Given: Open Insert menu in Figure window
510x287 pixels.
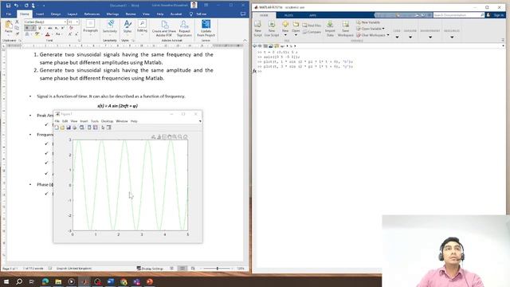Looking at the screenshot, I should coord(84,121).
